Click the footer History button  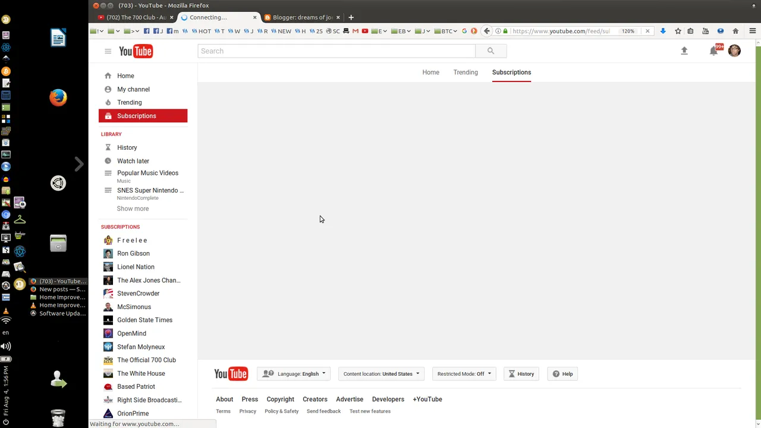click(x=521, y=374)
